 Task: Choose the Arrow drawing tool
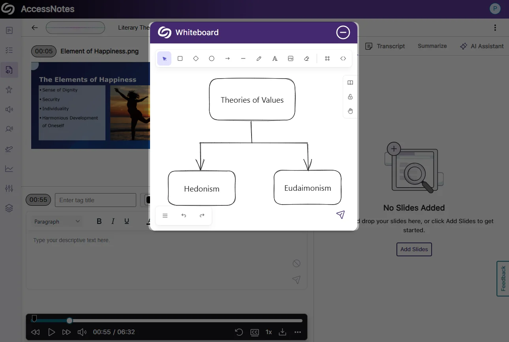click(x=227, y=58)
